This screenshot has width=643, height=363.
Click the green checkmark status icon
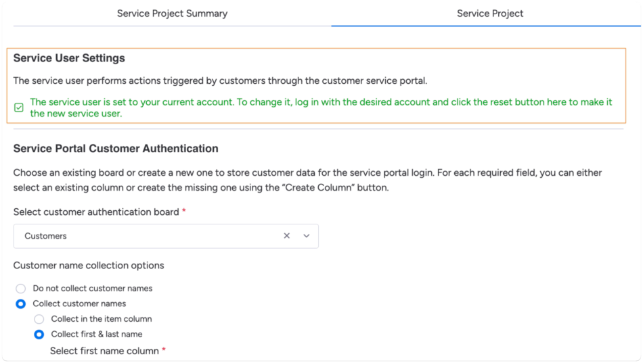point(19,108)
